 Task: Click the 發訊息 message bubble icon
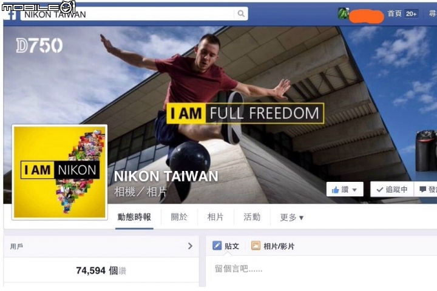pos(423,189)
